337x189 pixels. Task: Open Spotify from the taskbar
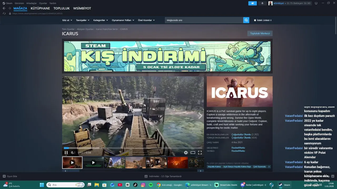tap(151, 185)
